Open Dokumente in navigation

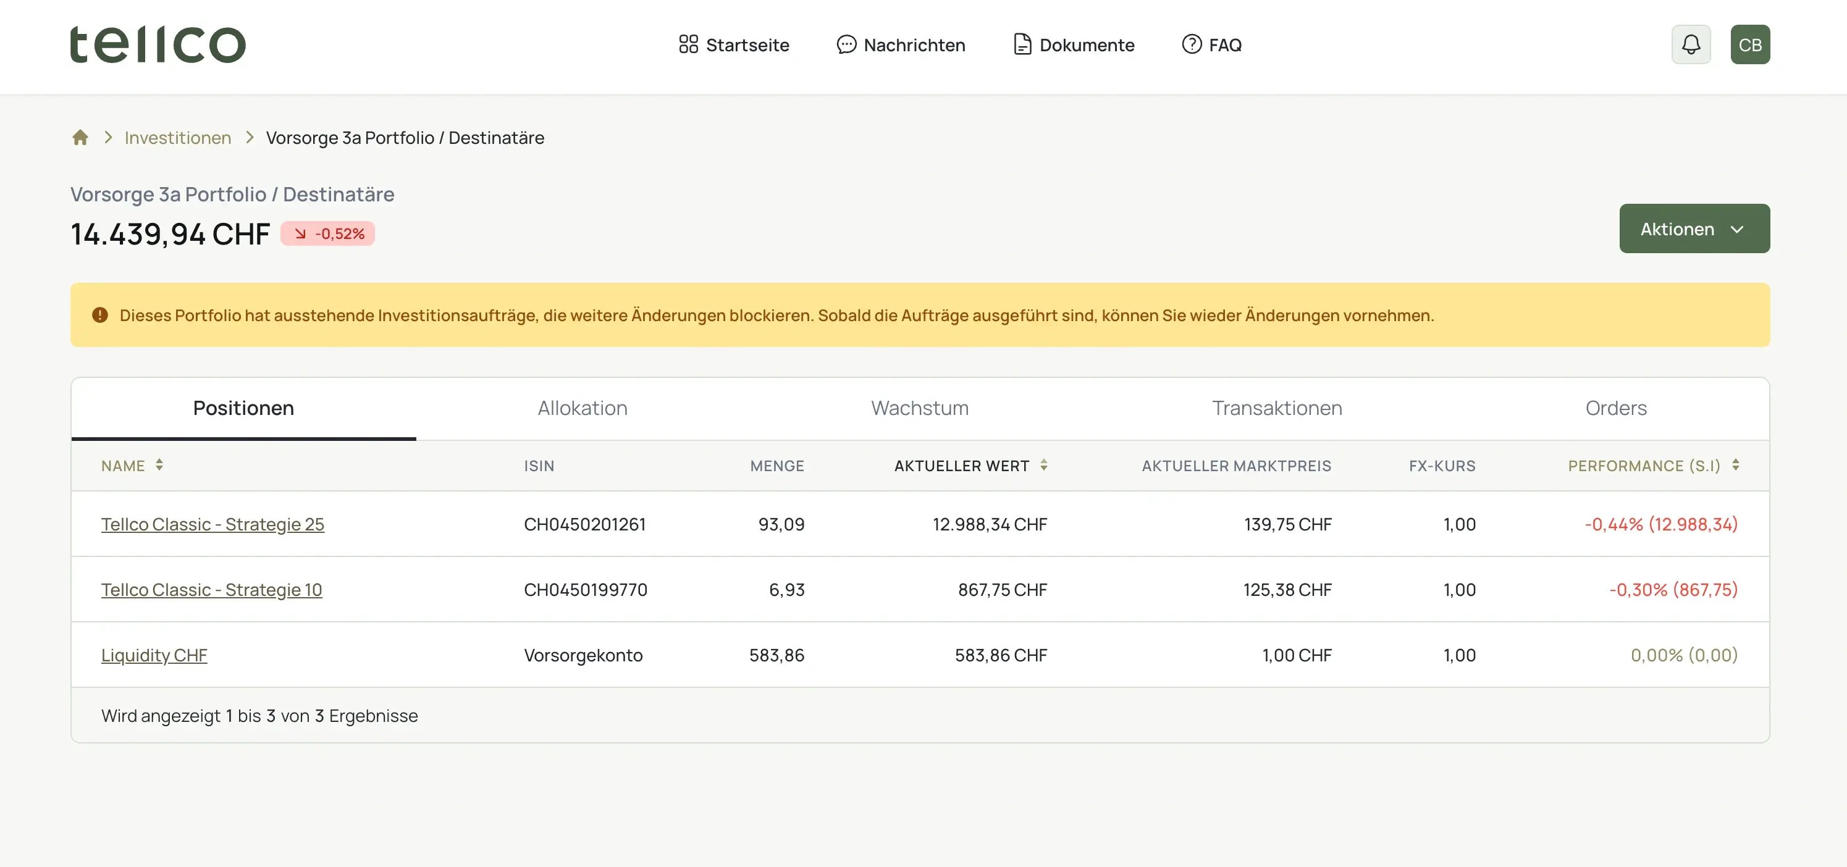[1074, 44]
